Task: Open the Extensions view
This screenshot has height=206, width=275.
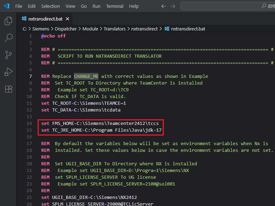Action: [x=8, y=89]
